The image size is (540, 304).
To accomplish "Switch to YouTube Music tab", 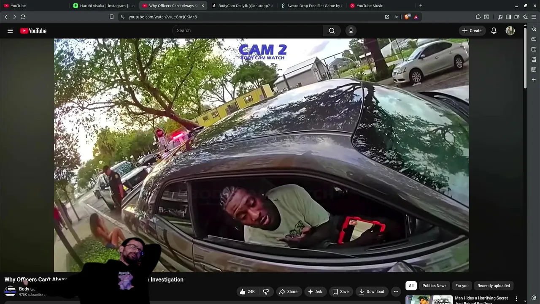I will tap(382, 5).
